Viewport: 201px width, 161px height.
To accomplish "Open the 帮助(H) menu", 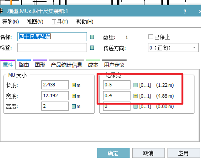I will pyautogui.click(x=85, y=22).
